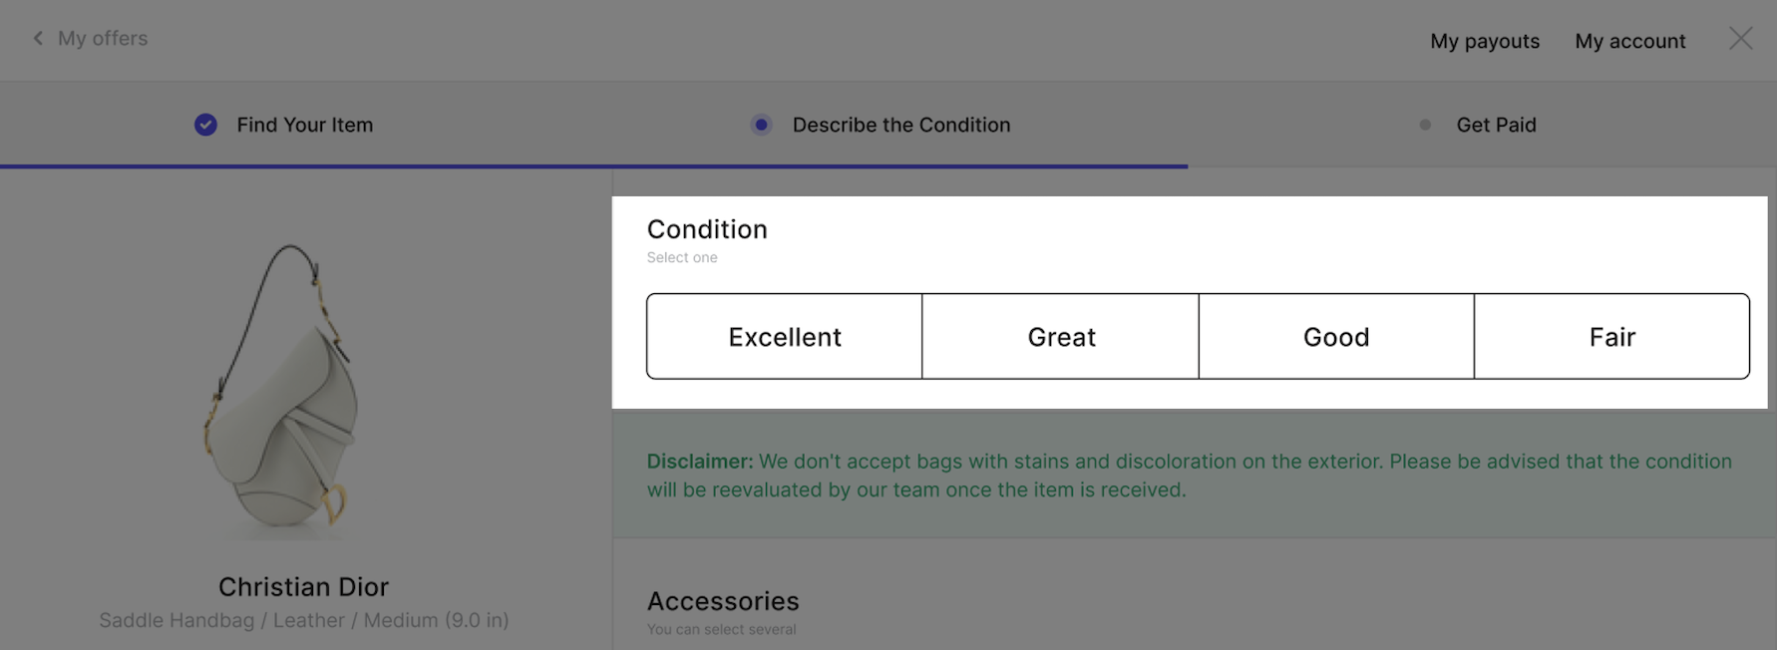Open My account page

(1630, 41)
